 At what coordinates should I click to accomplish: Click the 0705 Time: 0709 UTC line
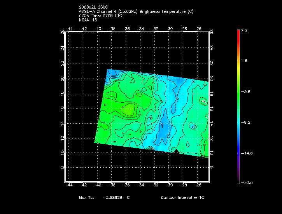pos(101,16)
